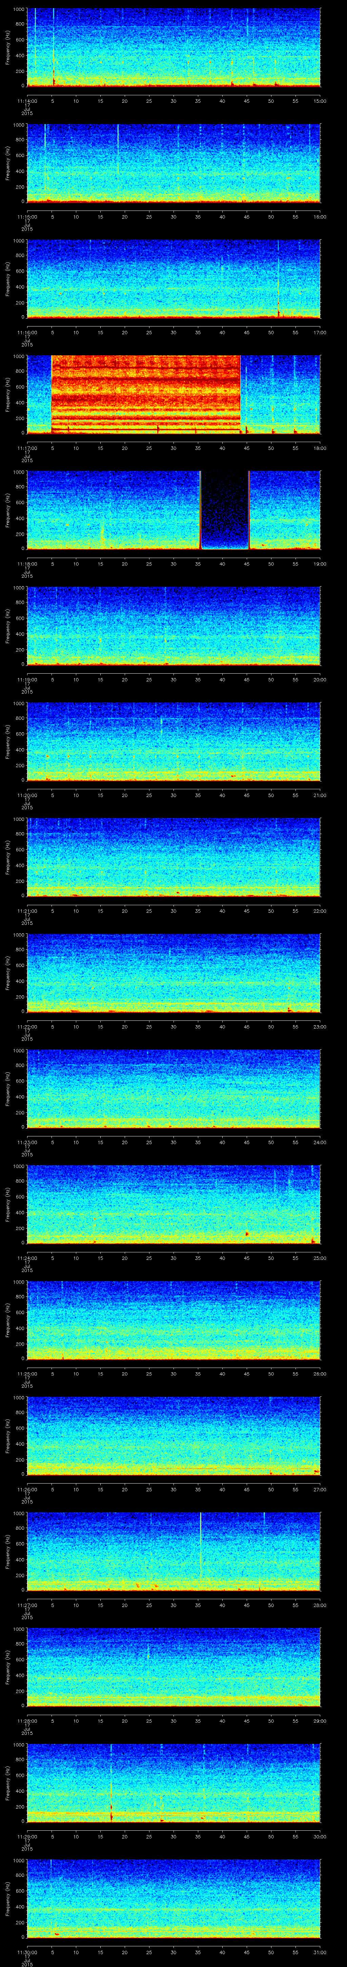Click the 31:00 end time label
Viewport: 347px width, 1967px height.
(320, 1952)
